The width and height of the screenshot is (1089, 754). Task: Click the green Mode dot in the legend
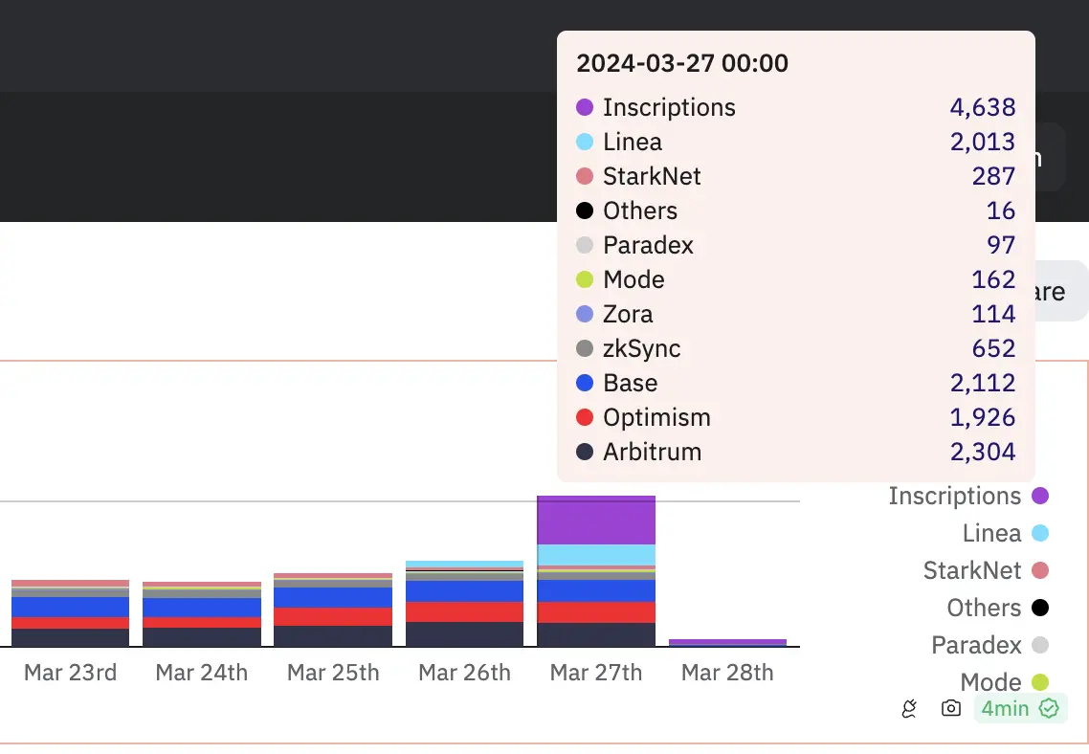pyautogui.click(x=1040, y=682)
